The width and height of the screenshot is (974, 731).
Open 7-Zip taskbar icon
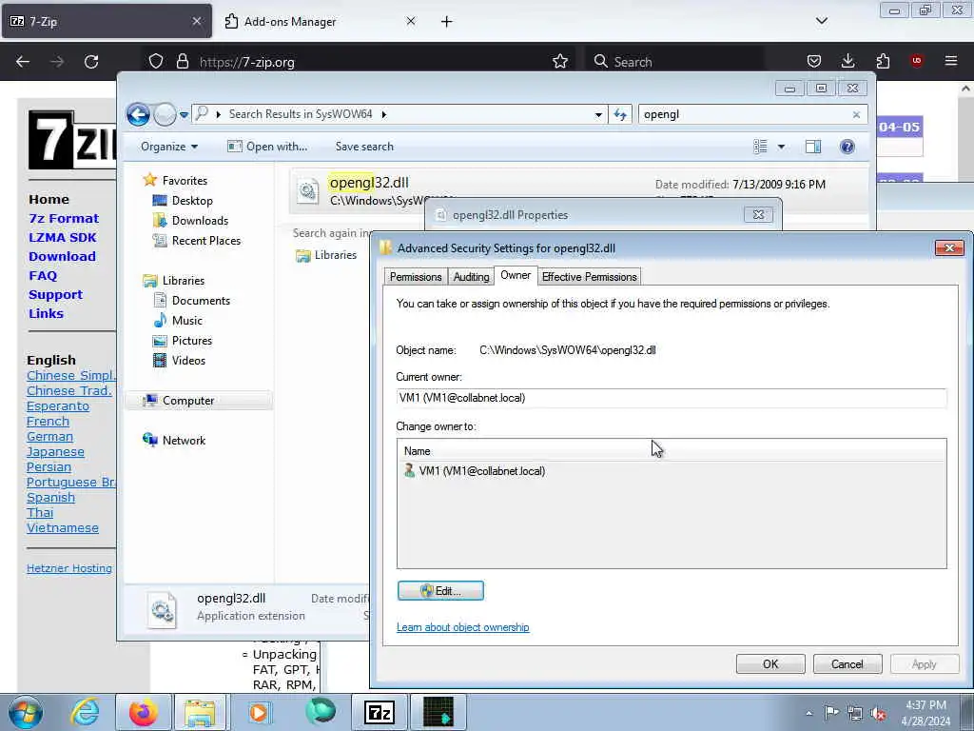point(380,712)
